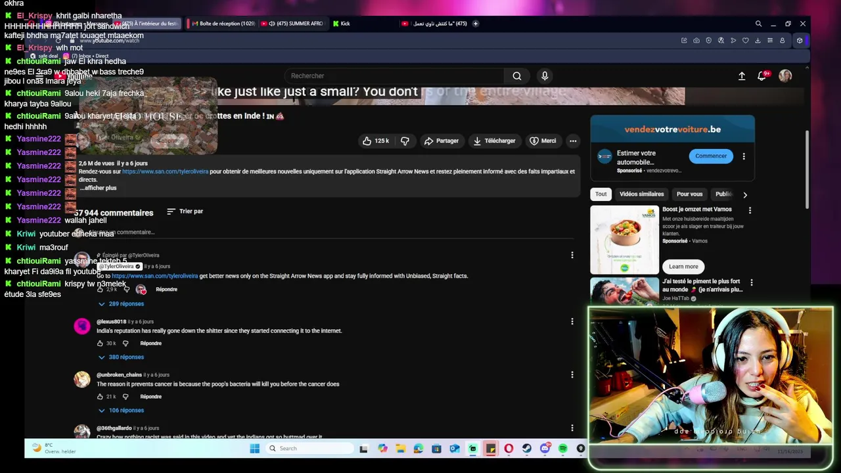Viewport: 841px width, 473px height.
Task: Open the Windows Start menu
Action: pos(255,449)
